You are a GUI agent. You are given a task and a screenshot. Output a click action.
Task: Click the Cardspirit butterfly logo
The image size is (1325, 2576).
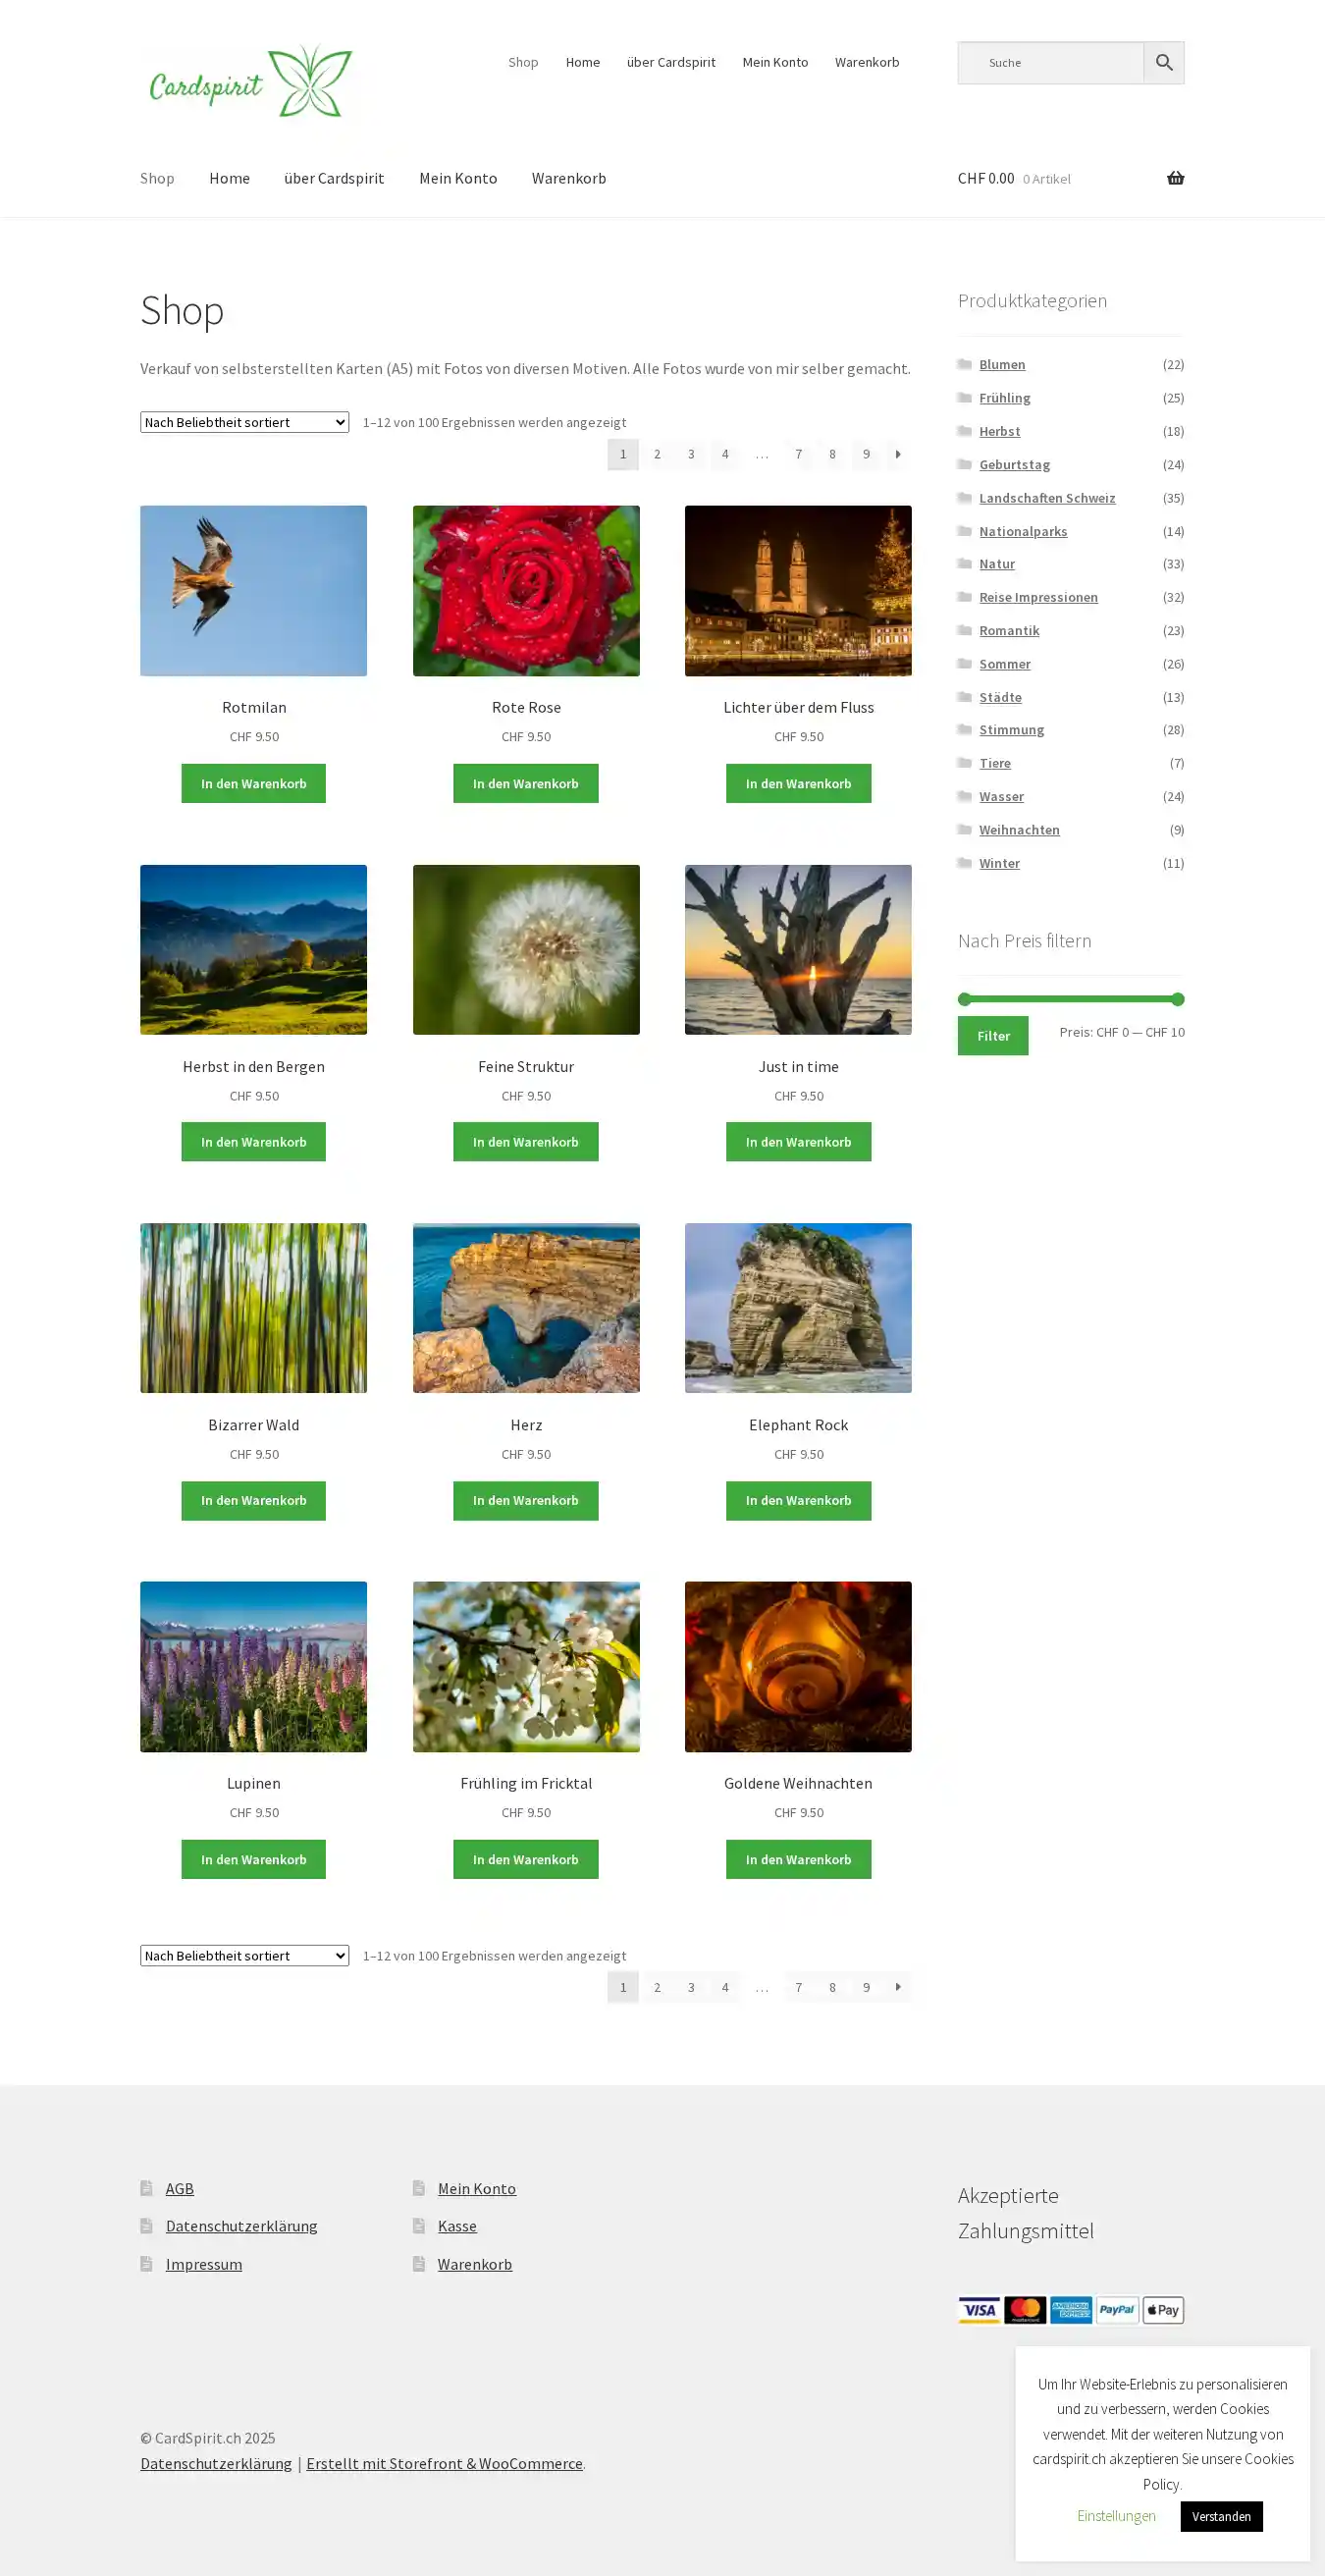[250, 80]
